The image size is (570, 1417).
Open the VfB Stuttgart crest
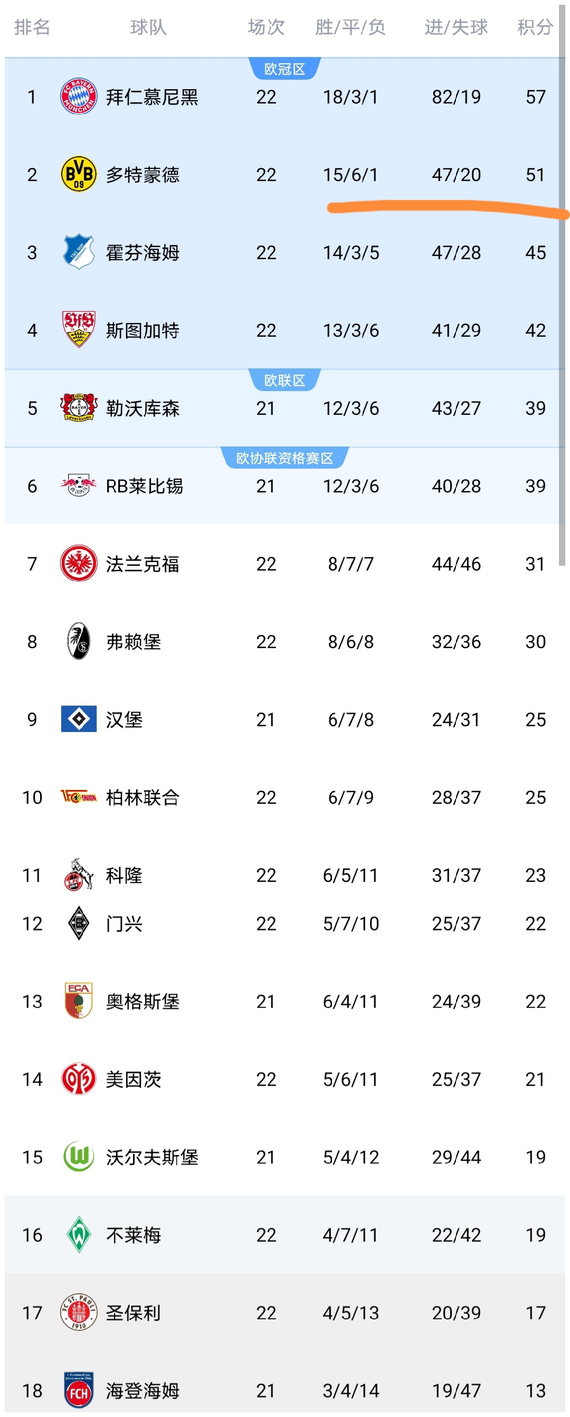tap(79, 329)
